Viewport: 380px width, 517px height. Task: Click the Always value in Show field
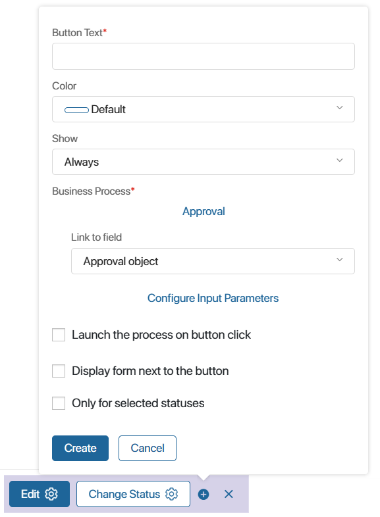pyautogui.click(x=82, y=162)
